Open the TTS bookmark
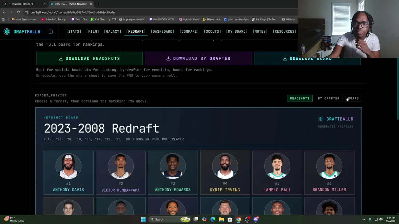 (x=112, y=19)
